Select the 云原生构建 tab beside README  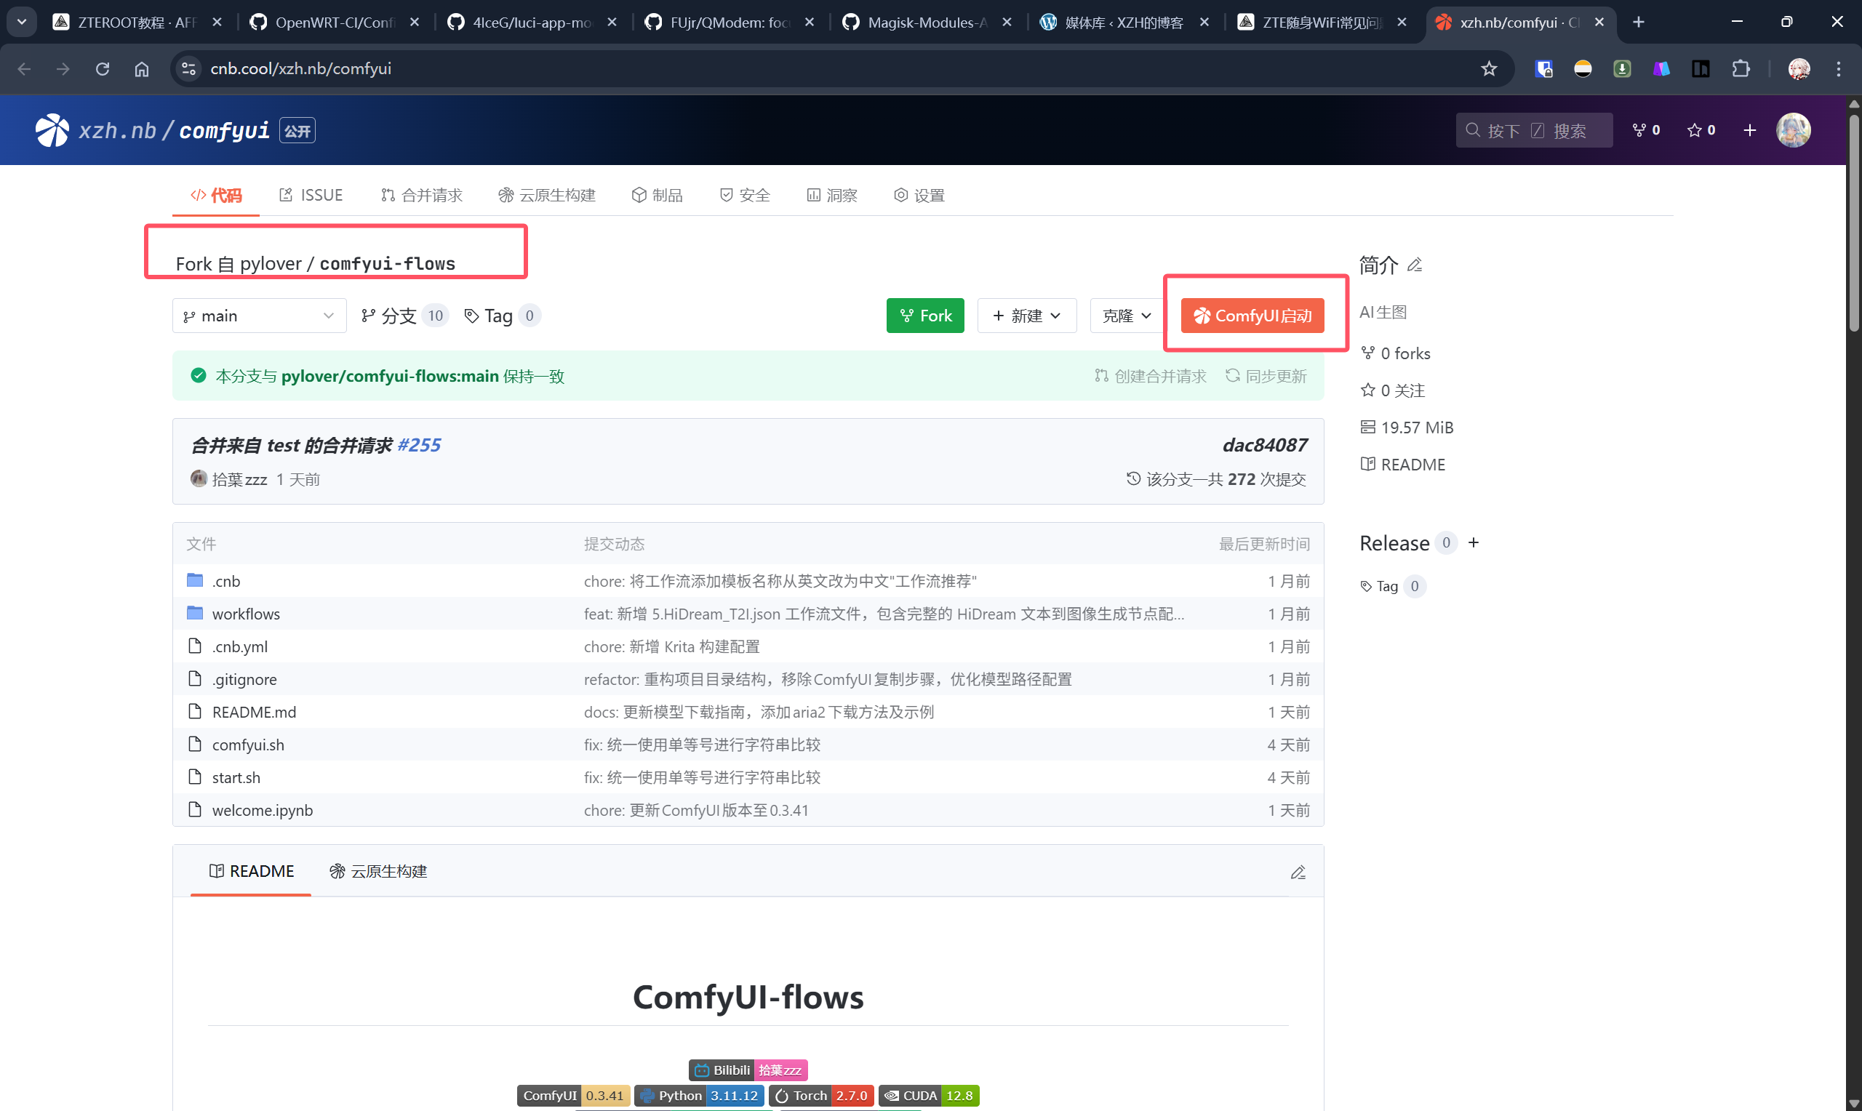379,872
